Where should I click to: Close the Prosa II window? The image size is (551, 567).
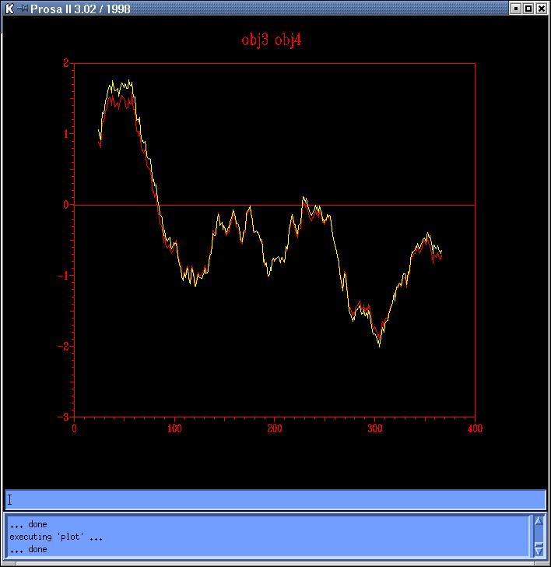(542, 9)
